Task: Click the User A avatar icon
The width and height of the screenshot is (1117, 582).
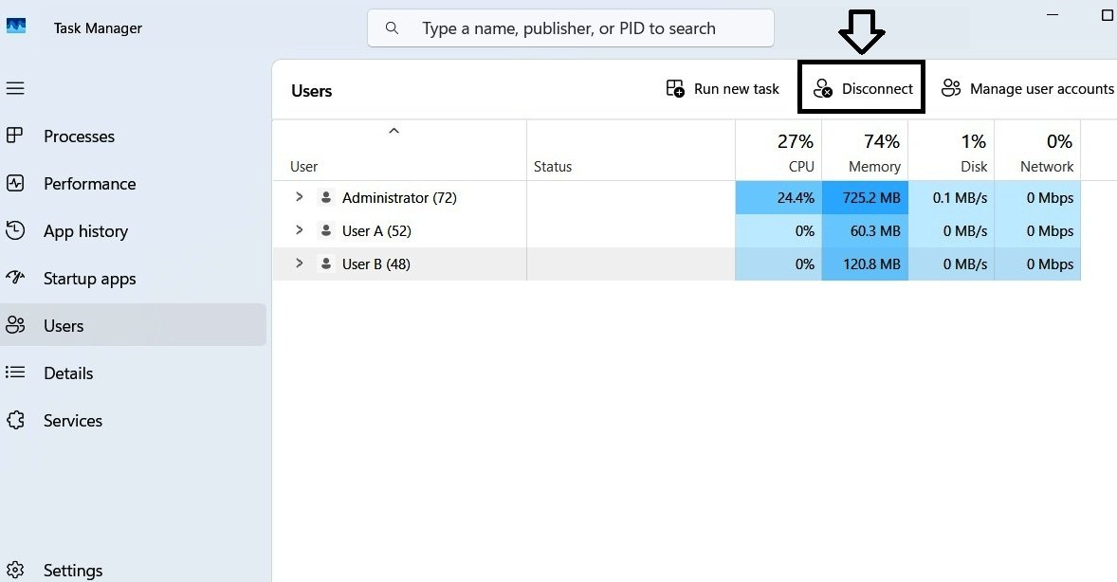Action: tap(325, 230)
